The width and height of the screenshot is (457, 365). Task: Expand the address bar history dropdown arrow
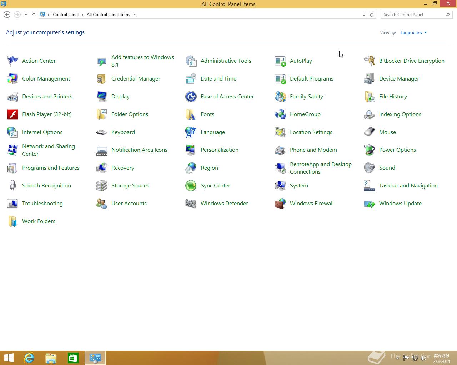pos(364,15)
